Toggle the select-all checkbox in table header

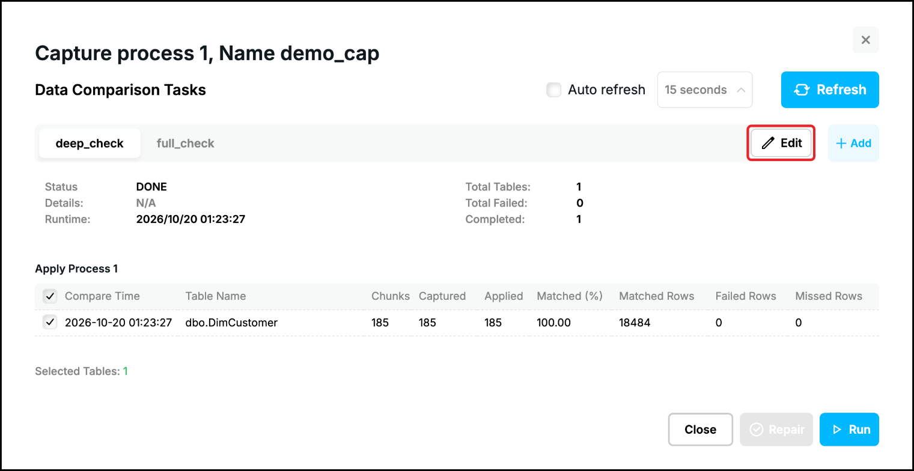coord(50,296)
